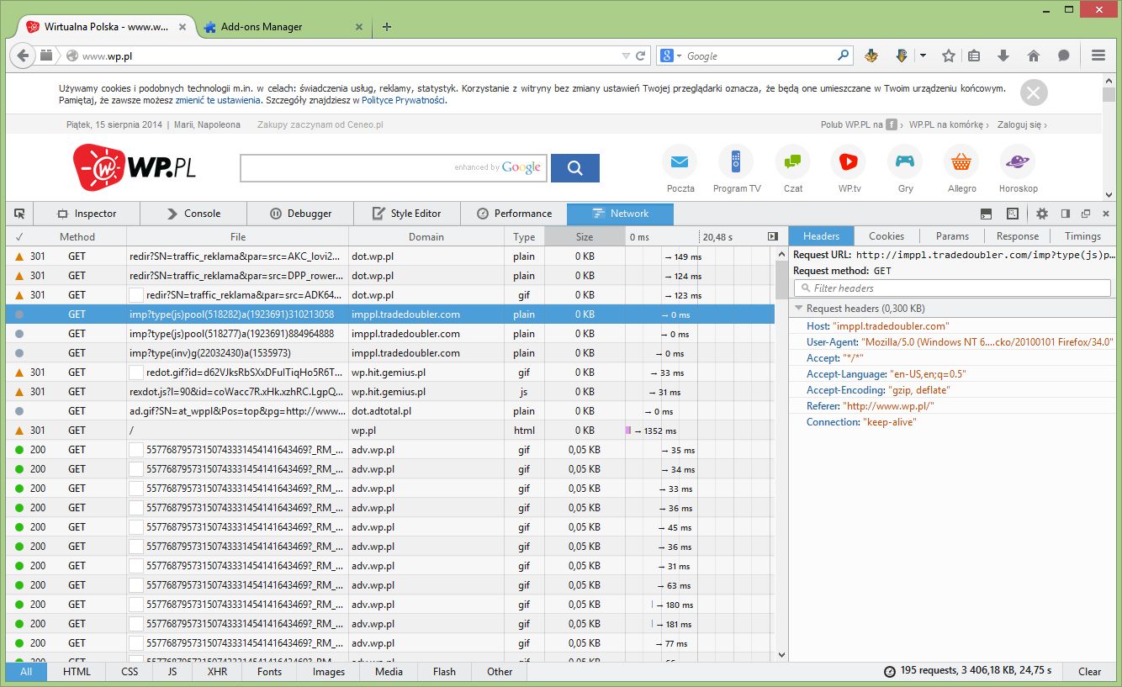Switch to the Cookies tab
The height and width of the screenshot is (687, 1122).
(886, 236)
